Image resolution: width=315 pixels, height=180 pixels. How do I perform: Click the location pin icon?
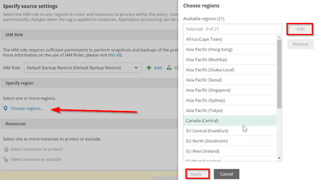point(6,108)
